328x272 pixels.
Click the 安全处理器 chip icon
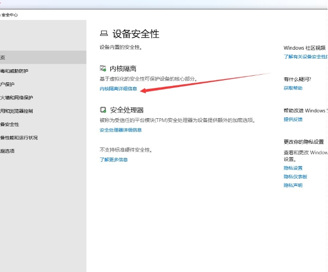(103, 110)
